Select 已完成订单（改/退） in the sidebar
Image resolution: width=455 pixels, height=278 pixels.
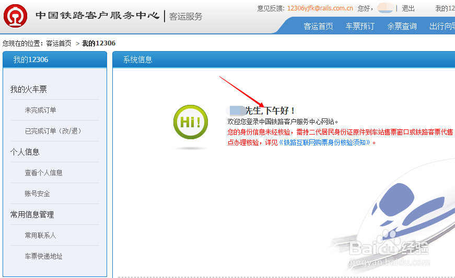pyautogui.click(x=53, y=131)
